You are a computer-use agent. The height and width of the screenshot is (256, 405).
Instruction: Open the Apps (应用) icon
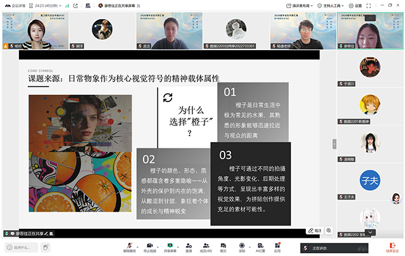click(x=277, y=246)
